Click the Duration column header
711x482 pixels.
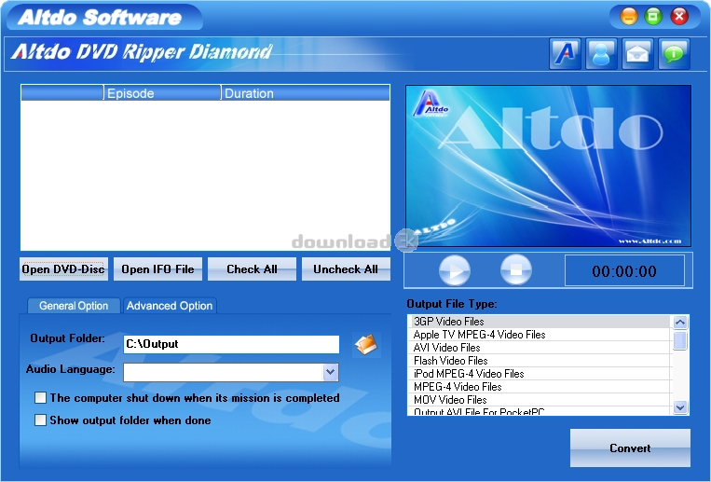[306, 93]
